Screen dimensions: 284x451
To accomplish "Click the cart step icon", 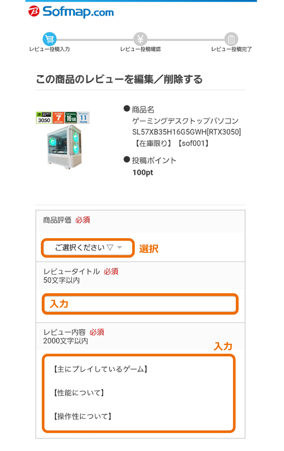I will pos(49,39).
